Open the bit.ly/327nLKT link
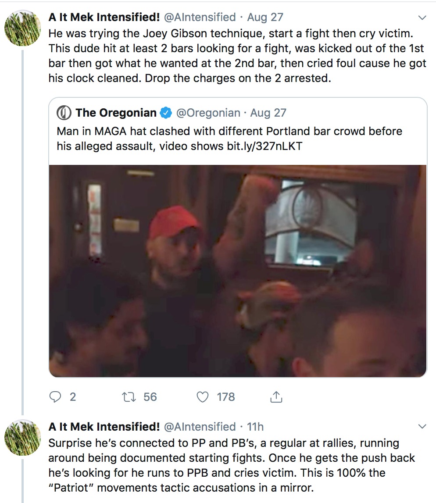This screenshot has height=503, width=436. 264,146
